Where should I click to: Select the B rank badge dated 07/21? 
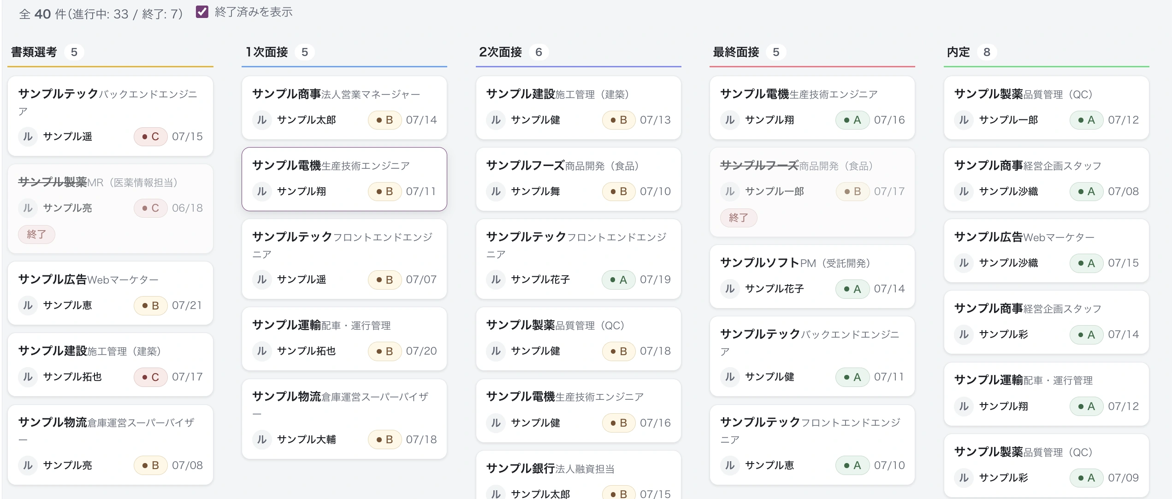coord(150,305)
